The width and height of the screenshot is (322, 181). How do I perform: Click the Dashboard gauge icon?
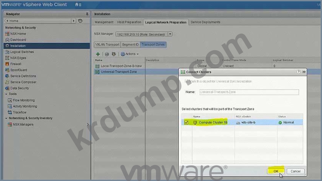(7, 40)
